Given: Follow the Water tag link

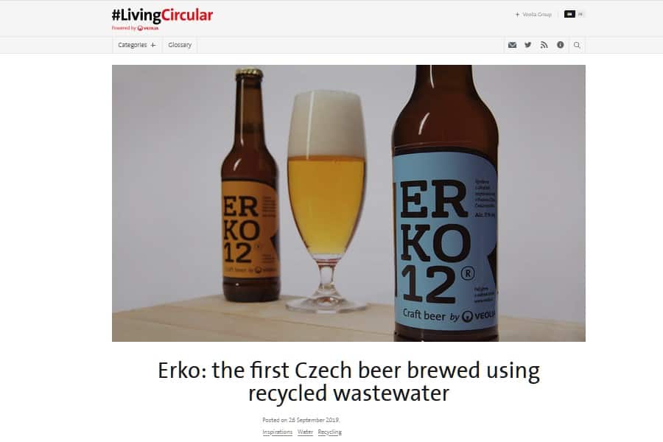Looking at the screenshot, I should 305,432.
